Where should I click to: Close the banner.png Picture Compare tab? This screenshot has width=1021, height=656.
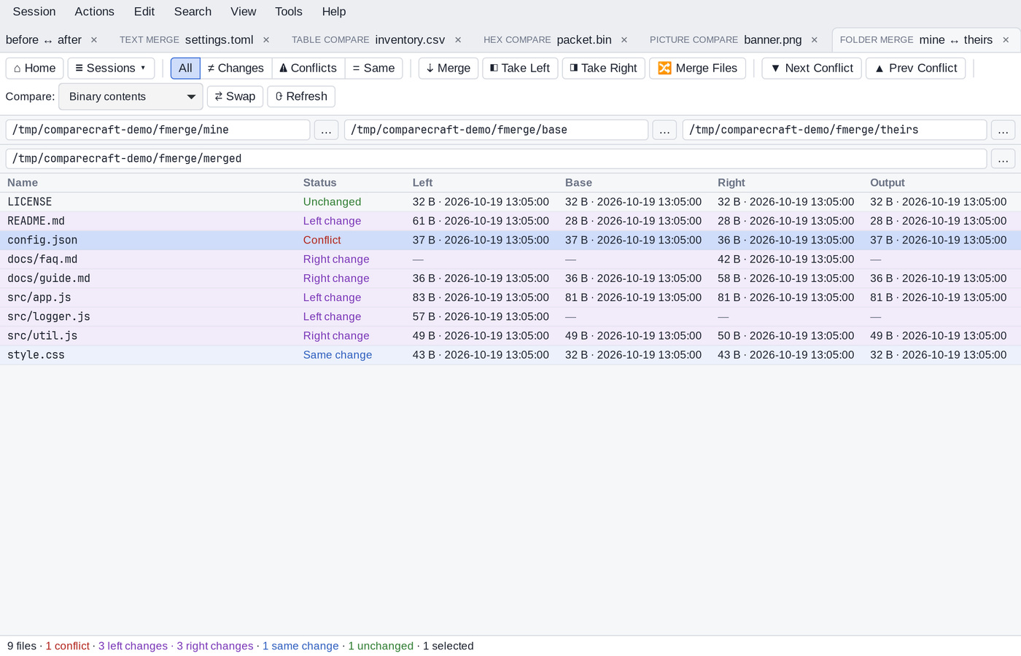[815, 40]
